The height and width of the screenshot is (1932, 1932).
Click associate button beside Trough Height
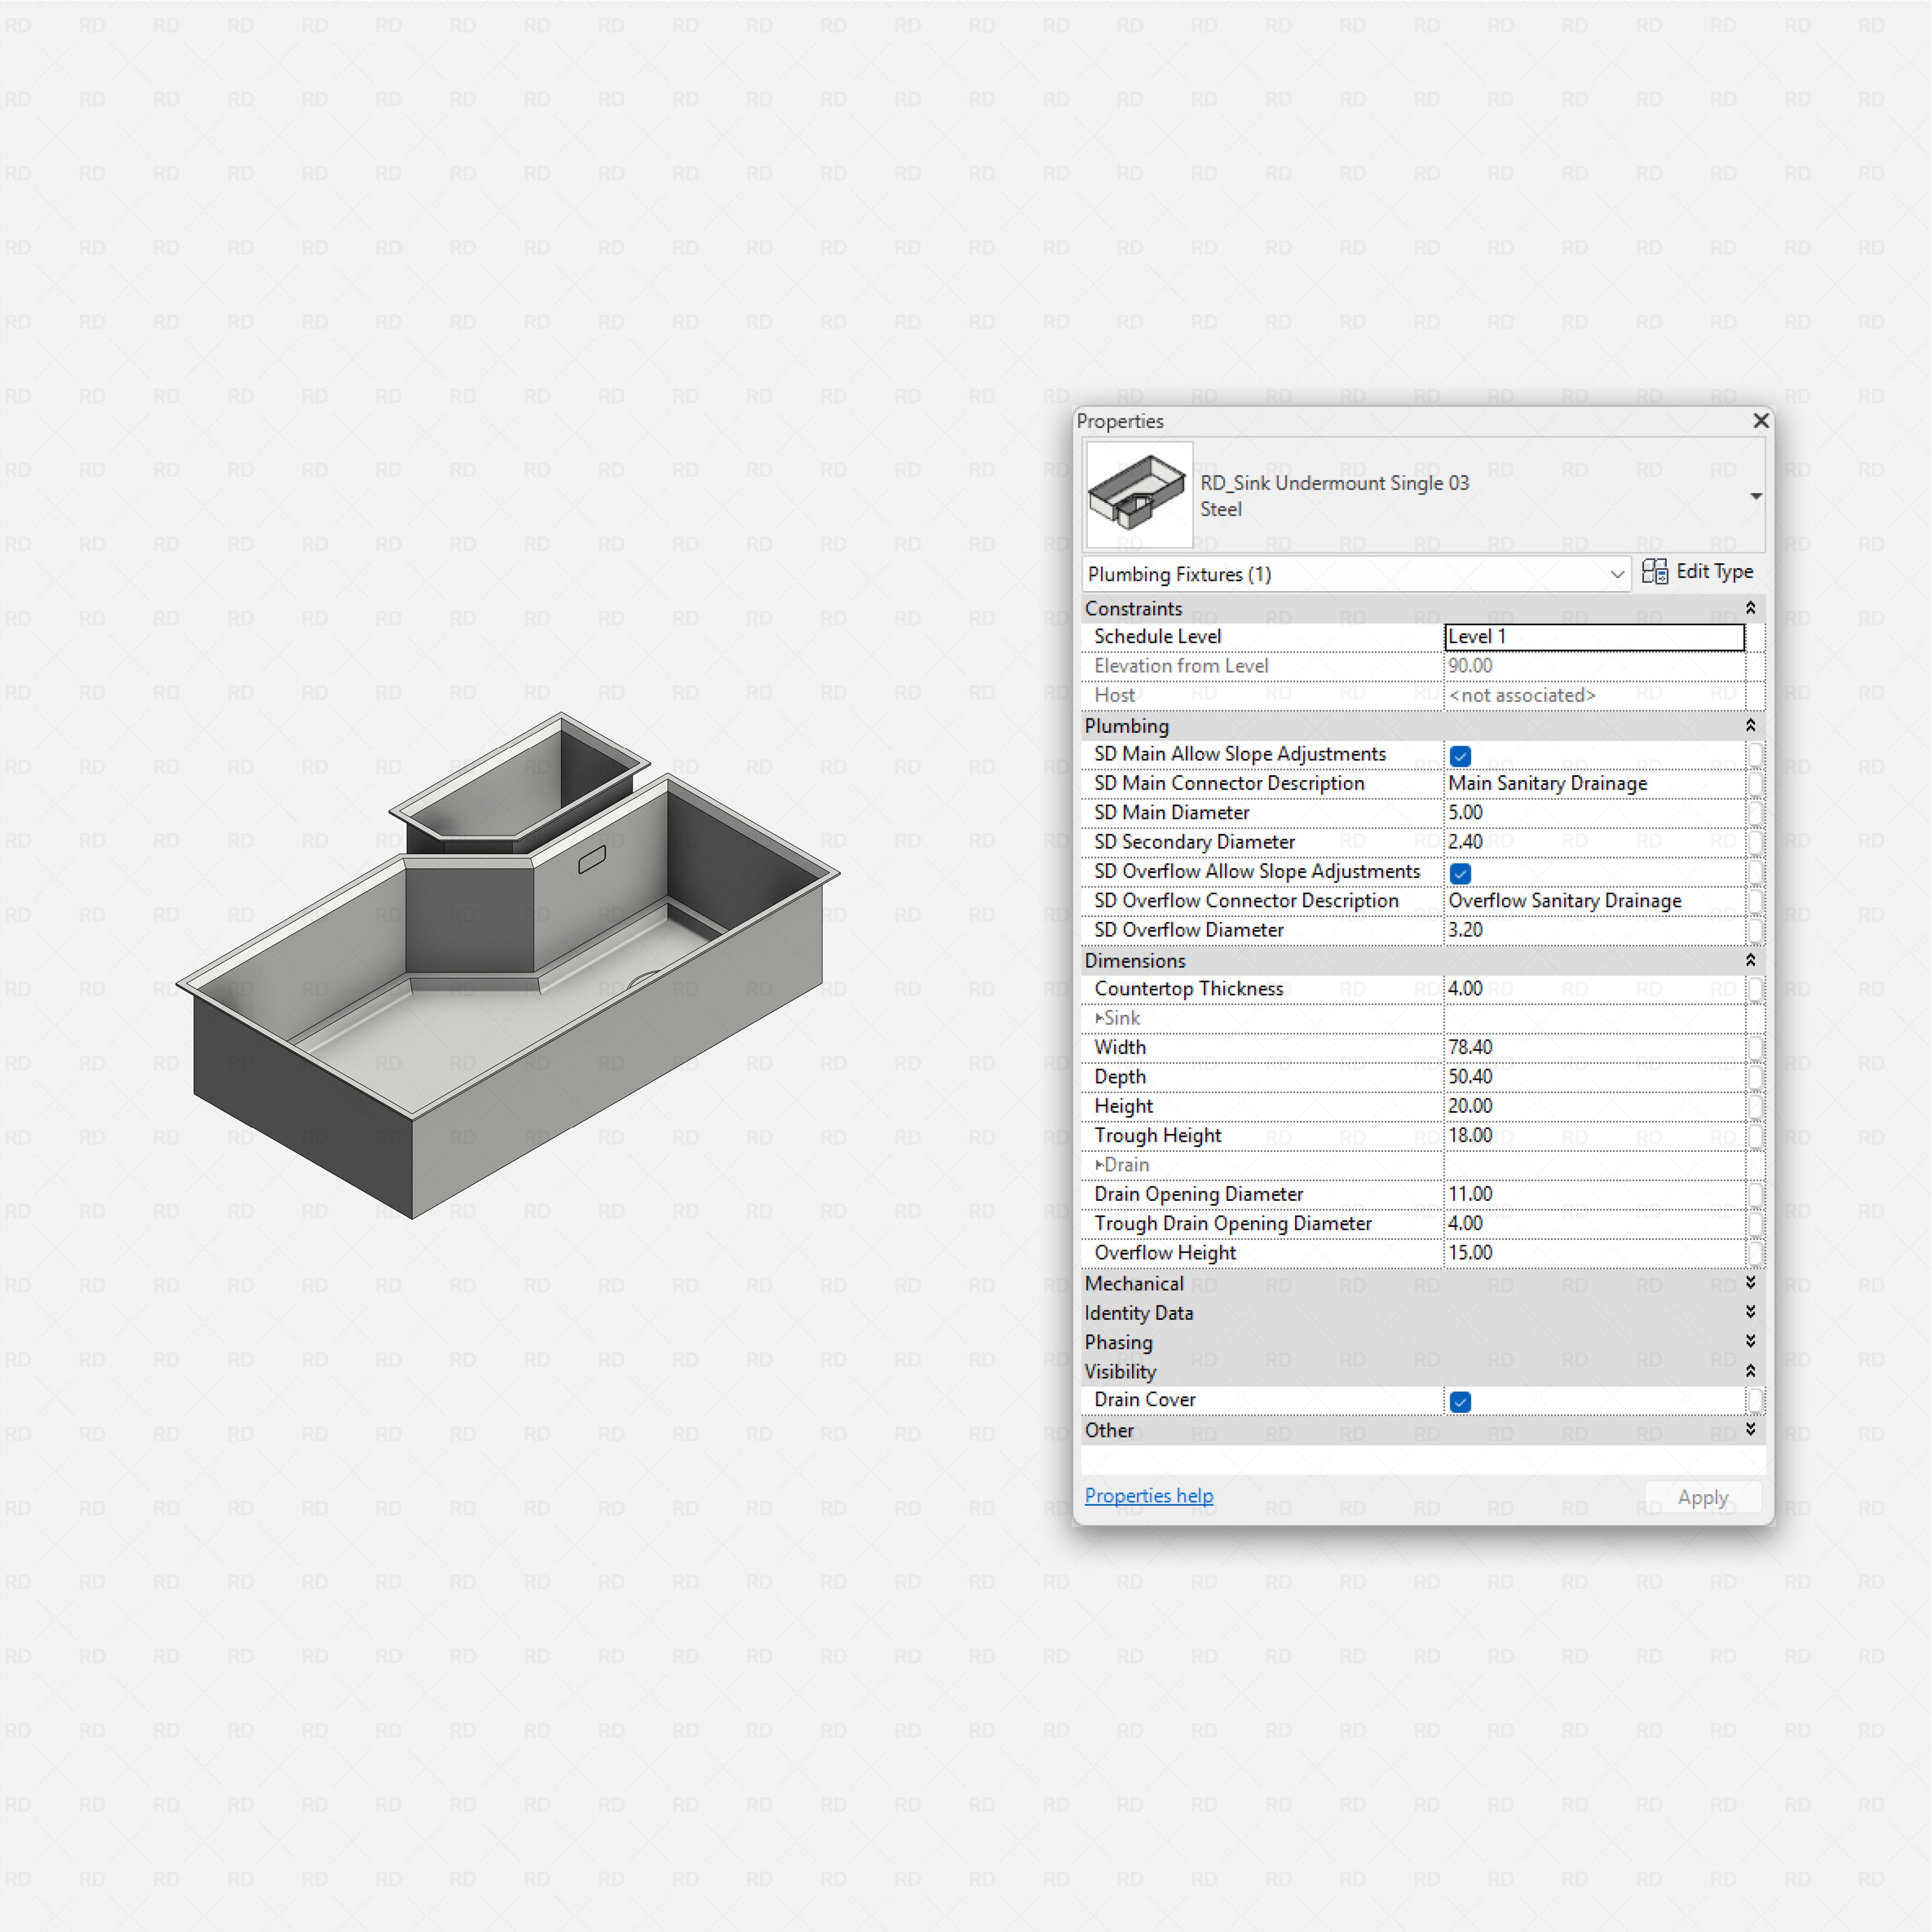click(1757, 1136)
